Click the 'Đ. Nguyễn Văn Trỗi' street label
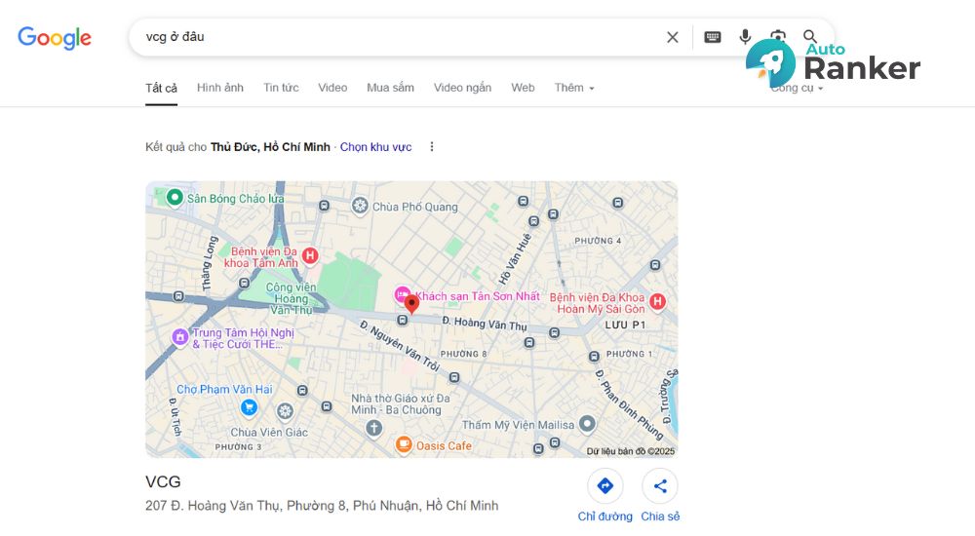This screenshot has width=975, height=536. [401, 346]
